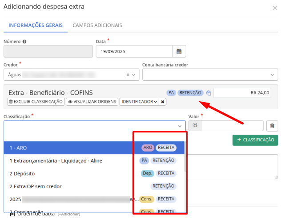
Task: Clear the selected Credor with the x icon
Action: click(128, 75)
